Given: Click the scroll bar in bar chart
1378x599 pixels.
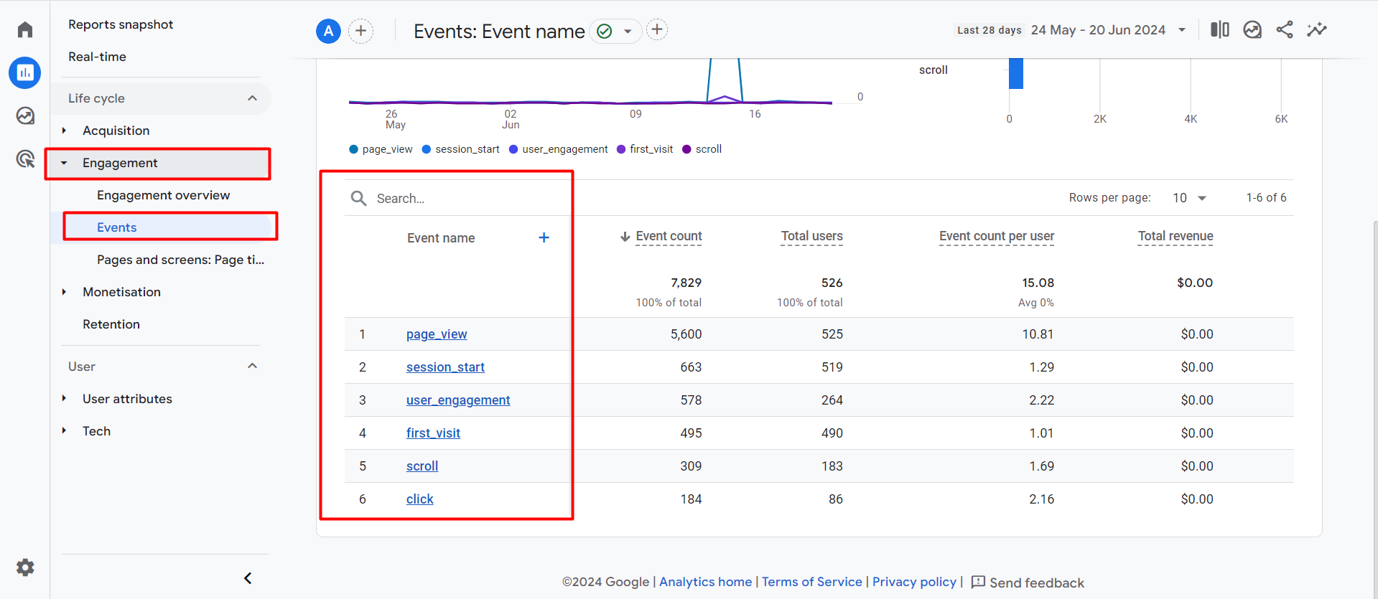Looking at the screenshot, I should 1015,73.
